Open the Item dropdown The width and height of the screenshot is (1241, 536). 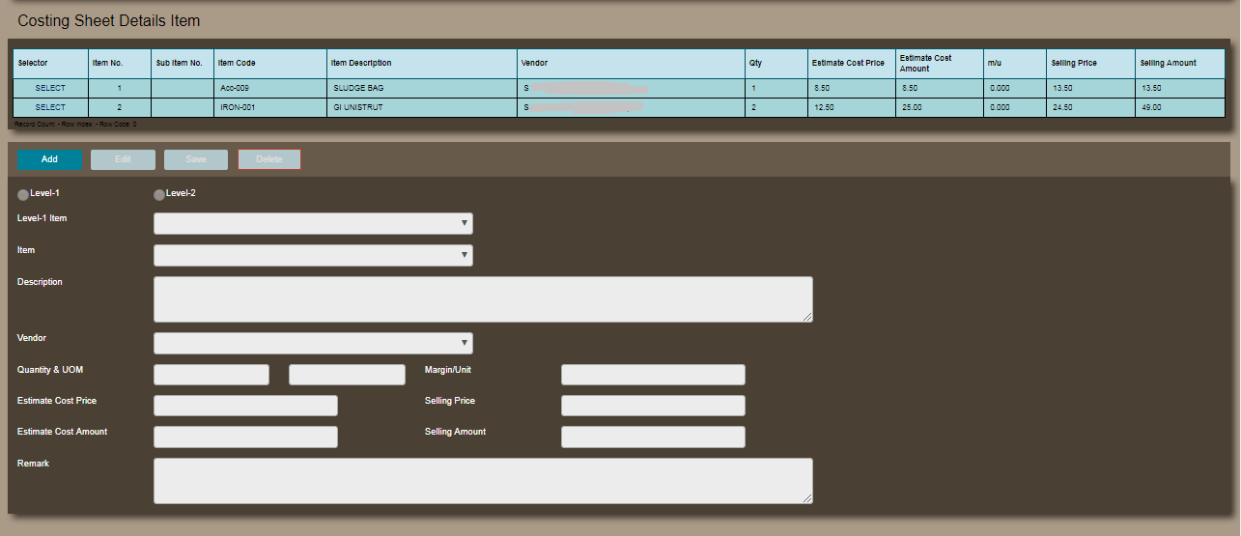[313, 255]
